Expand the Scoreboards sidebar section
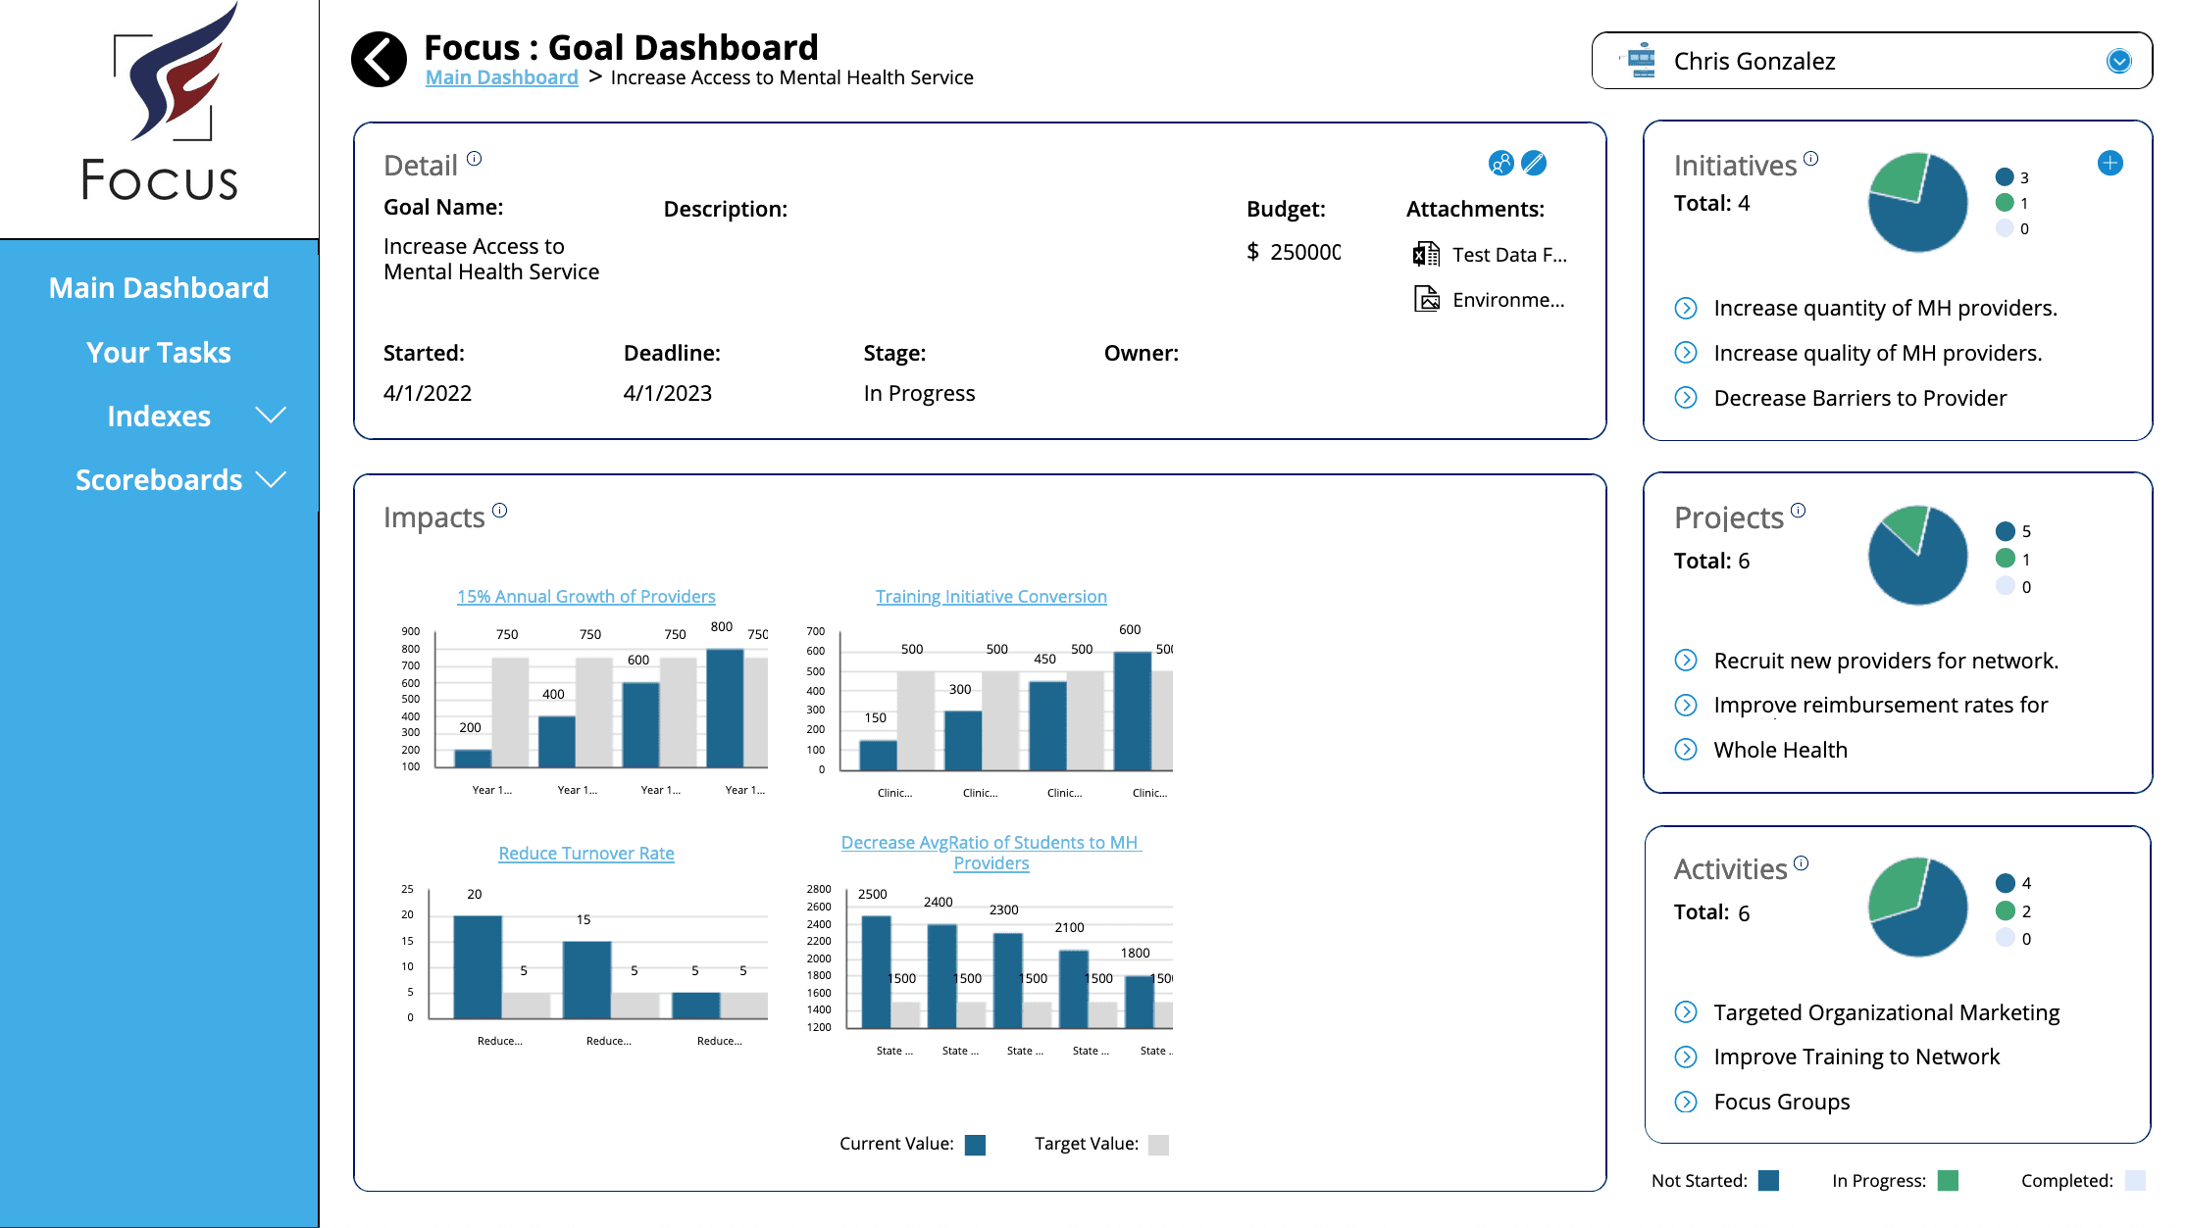 271,480
